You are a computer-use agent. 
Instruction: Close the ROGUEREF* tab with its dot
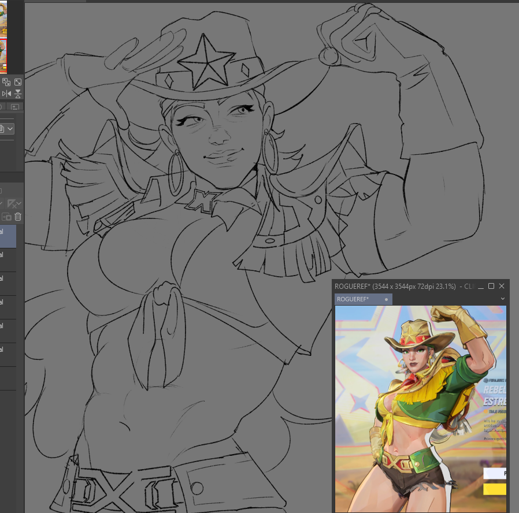tap(386, 299)
